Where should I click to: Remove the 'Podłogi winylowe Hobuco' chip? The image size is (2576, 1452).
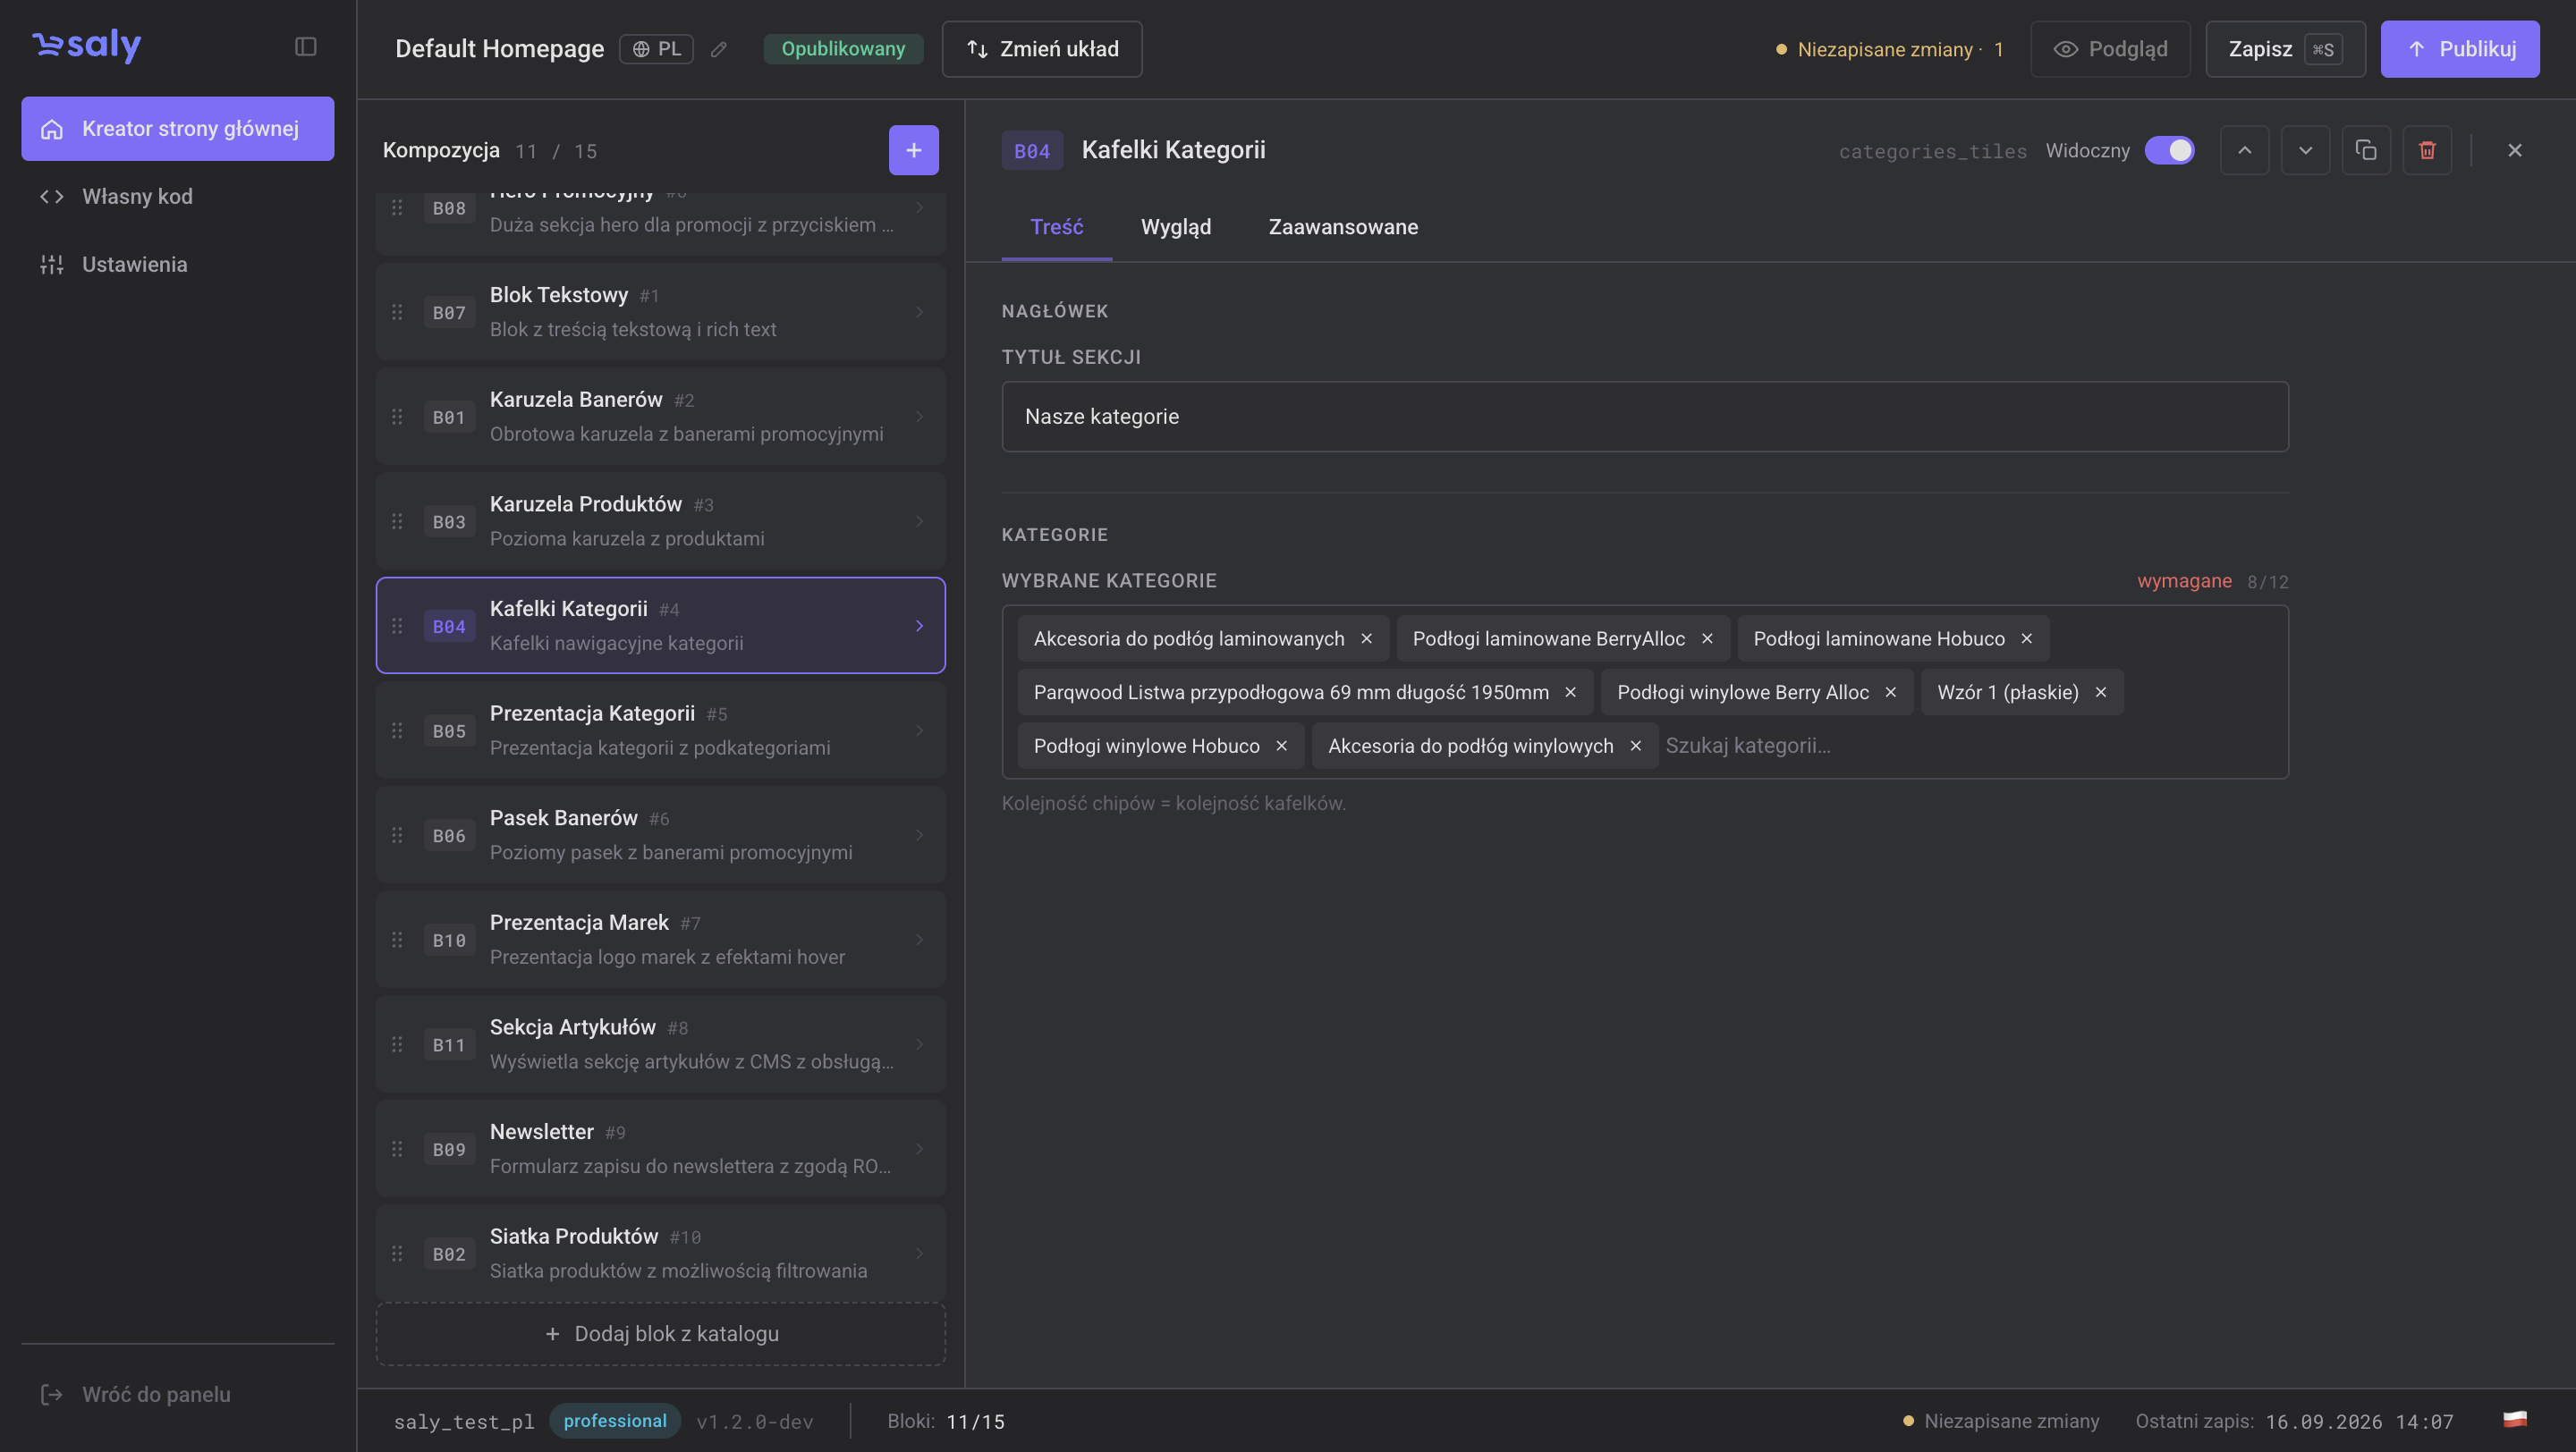click(1281, 747)
